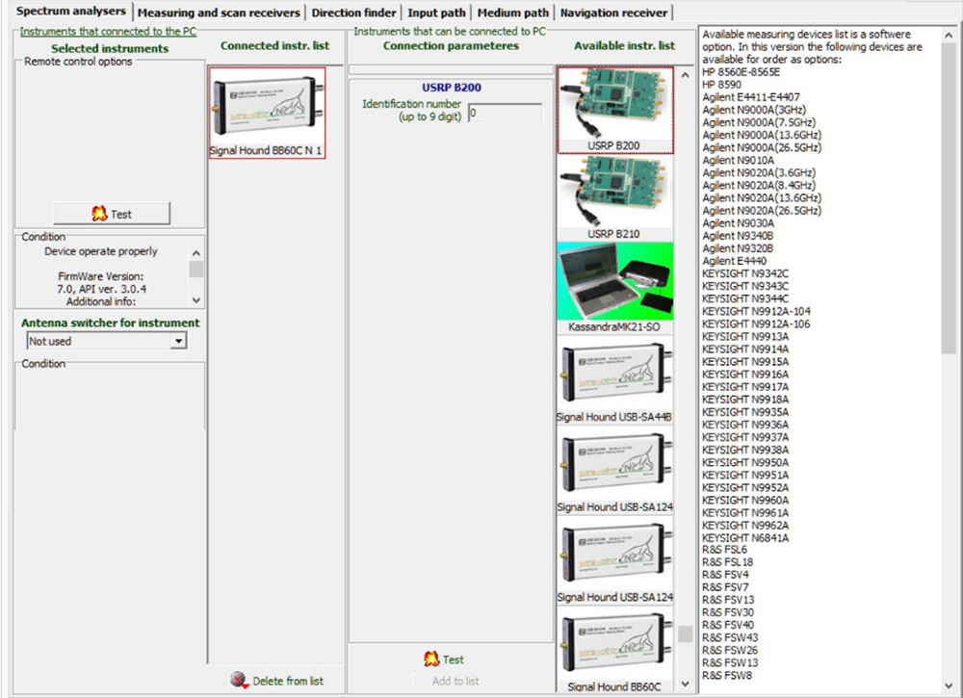Switch to the Direction finder tab

coord(353,13)
